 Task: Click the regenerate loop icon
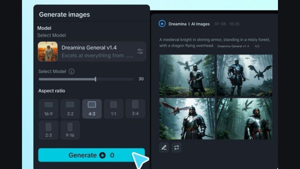tap(176, 148)
